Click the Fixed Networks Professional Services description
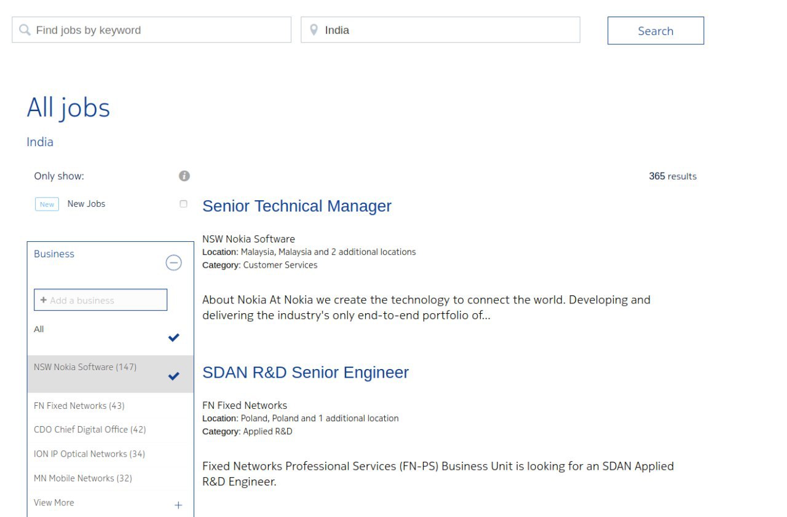 (x=438, y=474)
